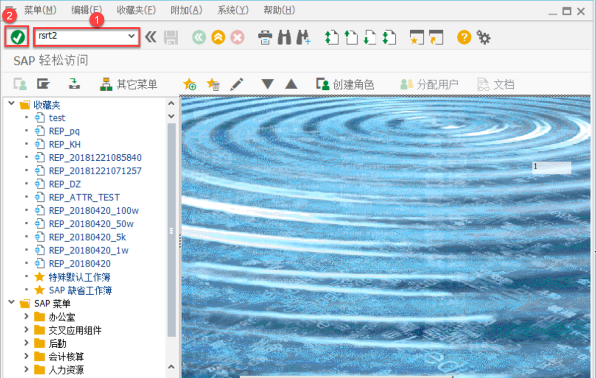This screenshot has height=378, width=596.
Task: Open the 帮助(H) menu
Action: [x=279, y=10]
